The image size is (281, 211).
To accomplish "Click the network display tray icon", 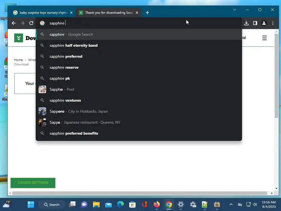I will coord(249,204).
